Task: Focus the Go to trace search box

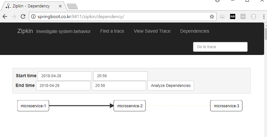Action: (220, 47)
